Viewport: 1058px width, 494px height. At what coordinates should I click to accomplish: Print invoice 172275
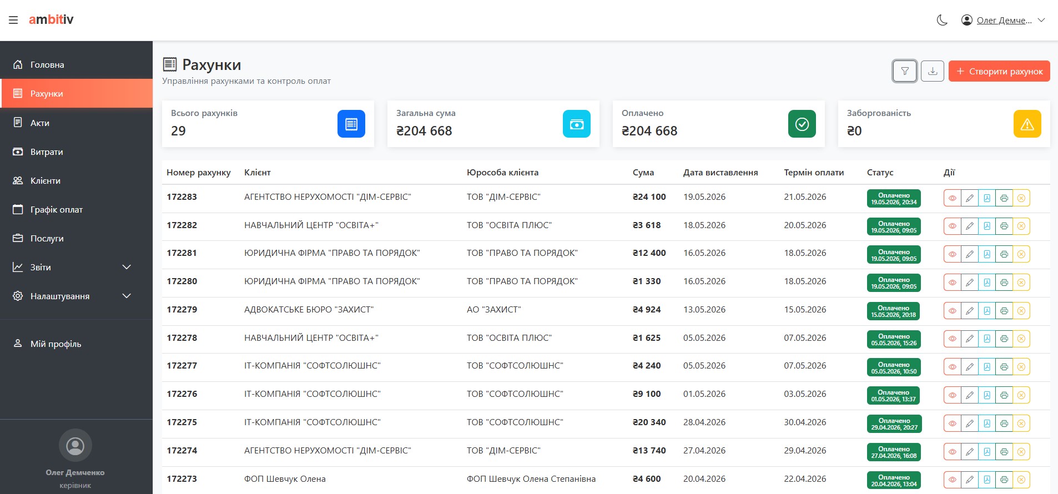tap(1004, 424)
